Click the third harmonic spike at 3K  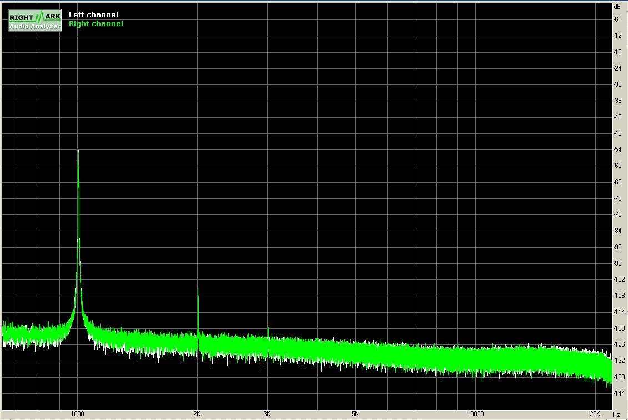click(268, 332)
